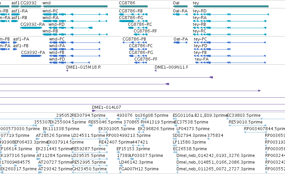This screenshot has height=174, width=285.
Task: Select transcript wnd-RC
Action: (50, 11)
